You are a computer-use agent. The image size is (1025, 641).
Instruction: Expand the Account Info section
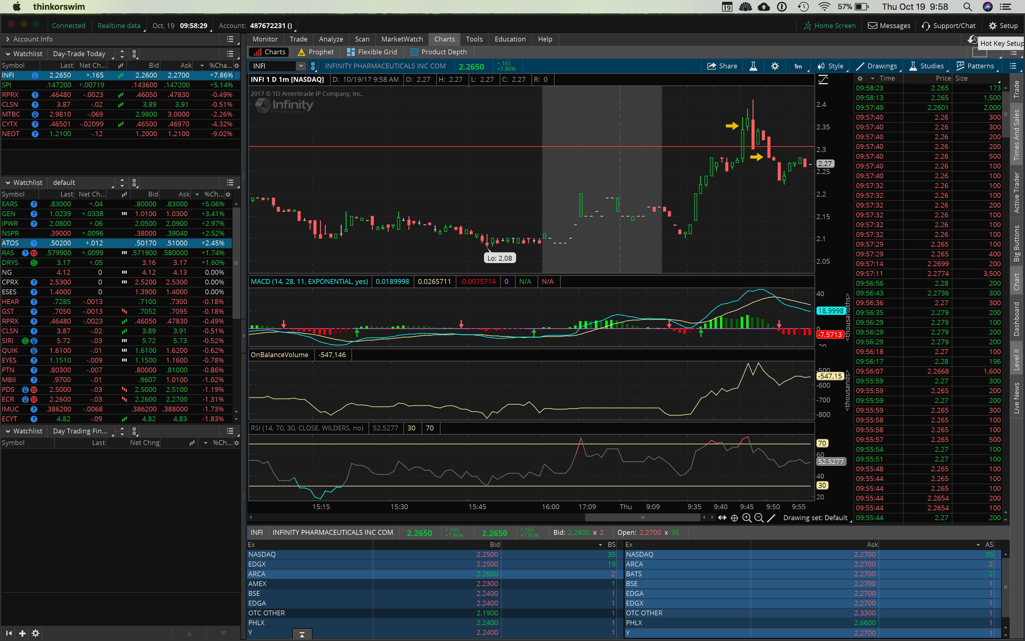8,39
